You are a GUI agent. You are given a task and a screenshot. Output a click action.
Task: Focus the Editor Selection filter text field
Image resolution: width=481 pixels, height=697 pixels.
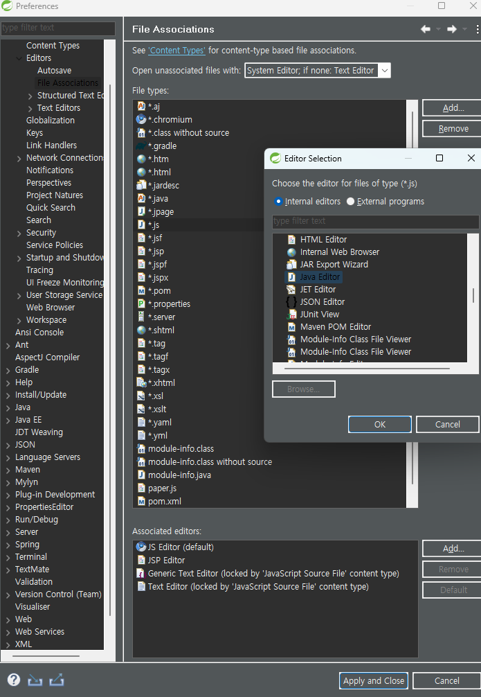click(376, 221)
